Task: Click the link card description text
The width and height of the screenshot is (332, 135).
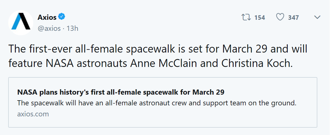Action: click(x=157, y=103)
